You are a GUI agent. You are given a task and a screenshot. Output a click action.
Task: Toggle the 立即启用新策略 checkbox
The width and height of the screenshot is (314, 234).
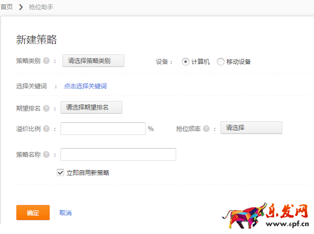[x=61, y=172]
